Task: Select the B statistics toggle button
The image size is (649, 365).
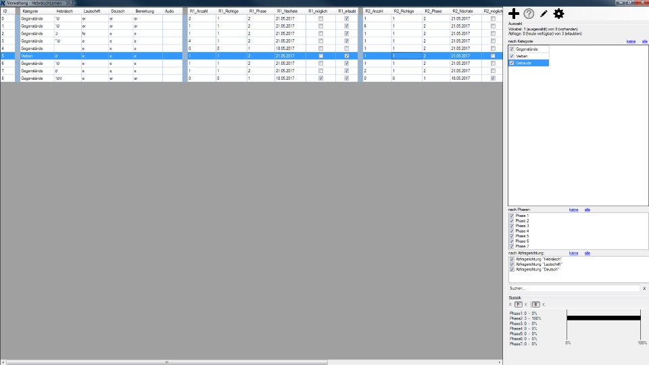Action: (x=535, y=304)
